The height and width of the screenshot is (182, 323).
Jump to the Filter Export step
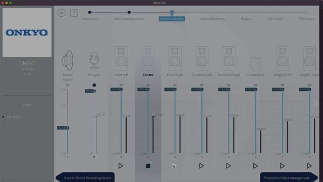[x=306, y=19]
